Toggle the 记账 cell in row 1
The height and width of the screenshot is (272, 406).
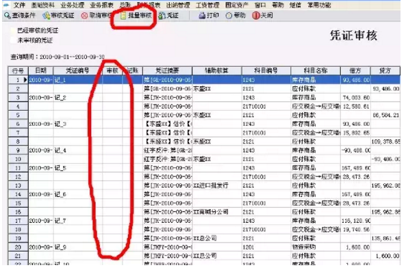click(132, 80)
